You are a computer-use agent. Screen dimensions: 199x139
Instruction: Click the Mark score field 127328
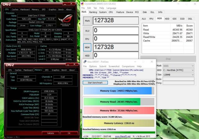pos(116,20)
